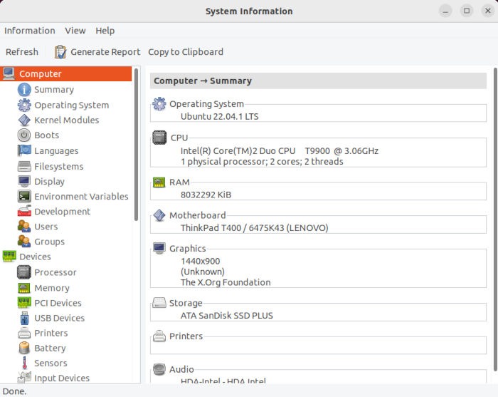This screenshot has width=498, height=397.
Task: Click the Printers icon in sidebar
Action: [24, 333]
